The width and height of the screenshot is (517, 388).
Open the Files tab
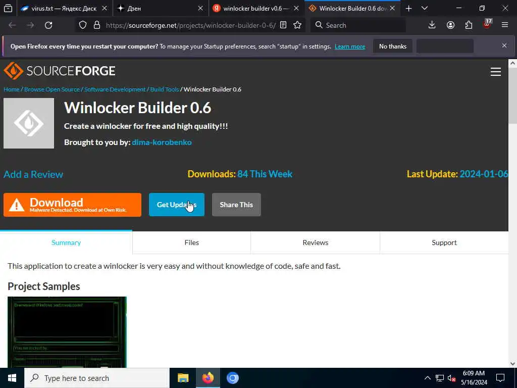(191, 243)
